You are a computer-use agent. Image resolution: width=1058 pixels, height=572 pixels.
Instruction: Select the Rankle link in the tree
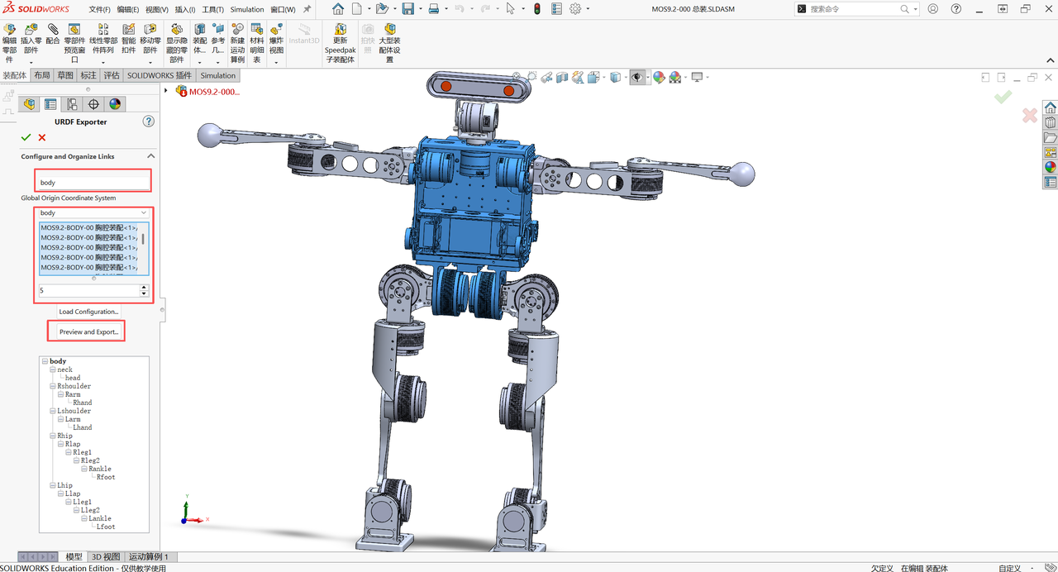[x=100, y=469]
